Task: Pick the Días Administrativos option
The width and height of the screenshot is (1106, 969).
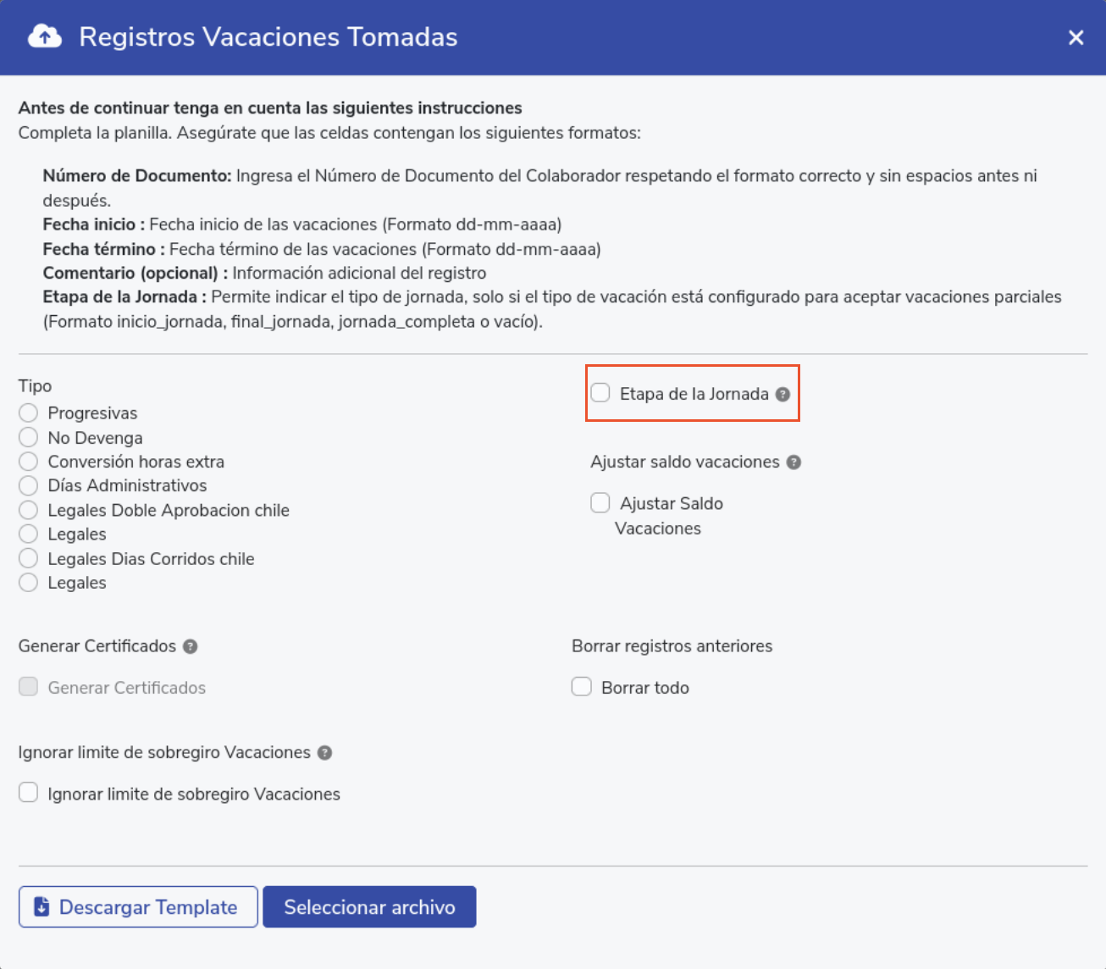Action: pyautogui.click(x=29, y=485)
